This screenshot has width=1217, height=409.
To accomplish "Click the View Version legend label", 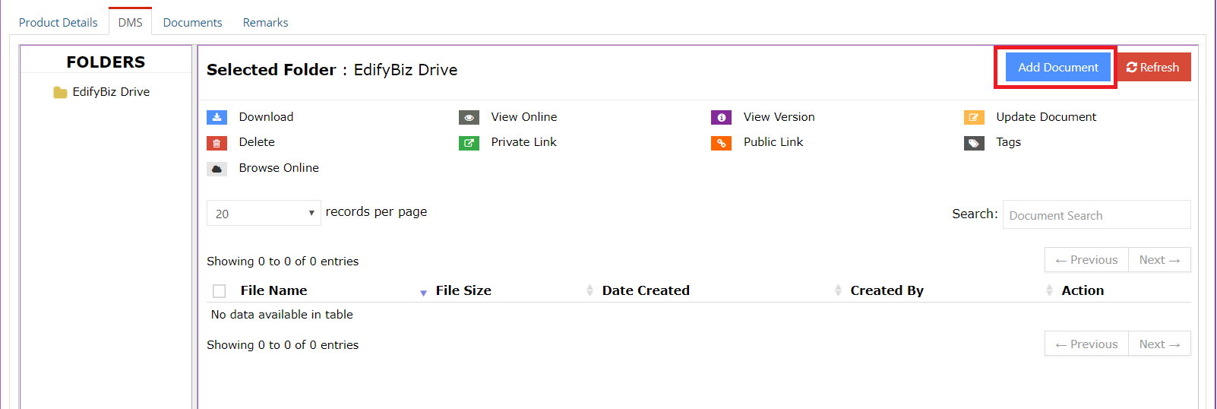I will (x=779, y=117).
